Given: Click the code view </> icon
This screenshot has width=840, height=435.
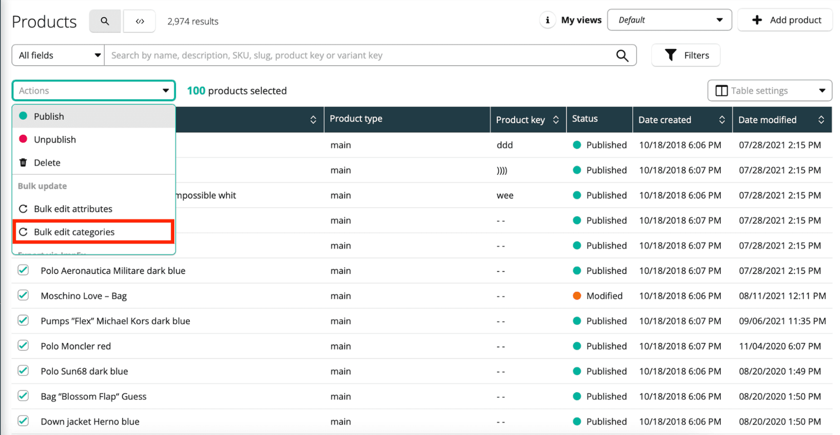Looking at the screenshot, I should tap(139, 21).
